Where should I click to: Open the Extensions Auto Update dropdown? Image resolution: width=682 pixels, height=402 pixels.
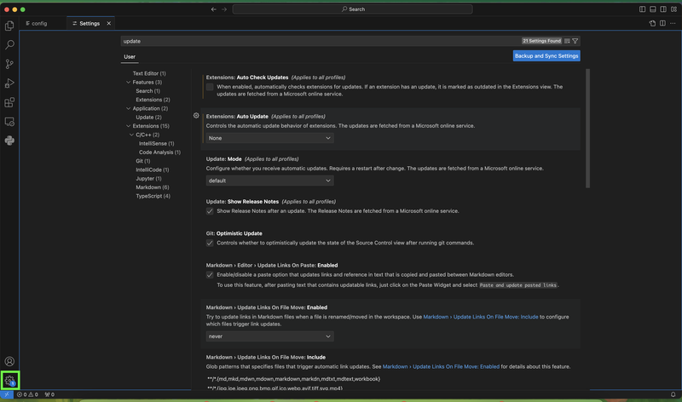[269, 138]
